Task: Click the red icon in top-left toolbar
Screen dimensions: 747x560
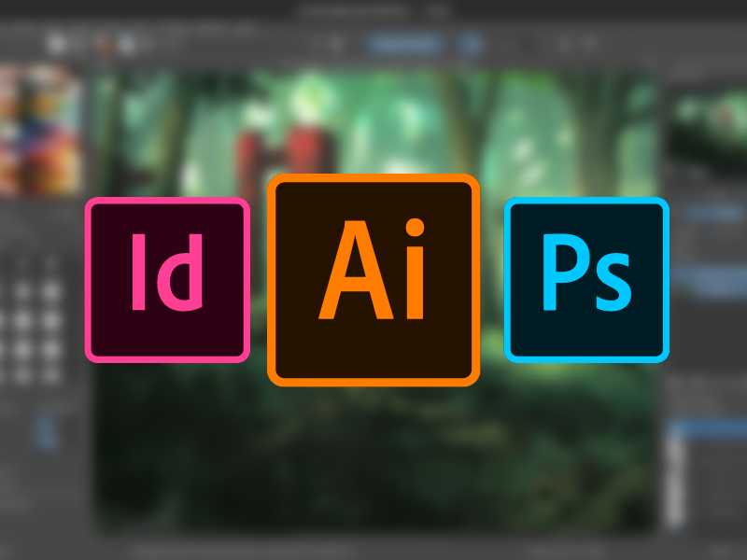Action: (106, 44)
